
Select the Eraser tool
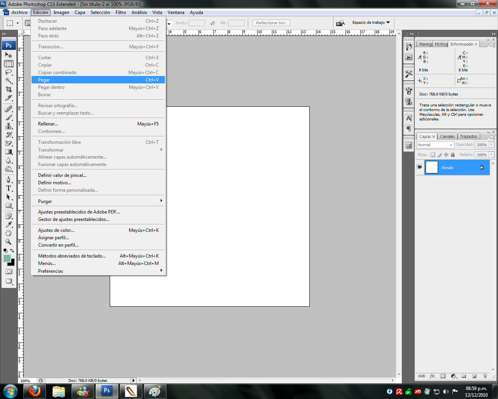coord(9,143)
